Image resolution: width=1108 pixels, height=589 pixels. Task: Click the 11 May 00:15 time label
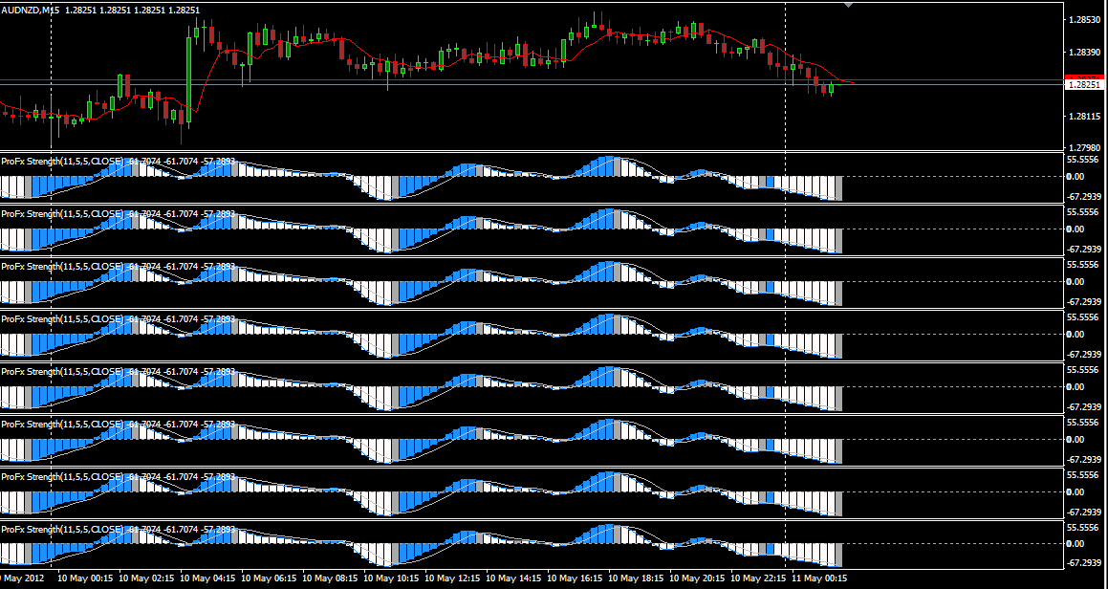pos(819,578)
